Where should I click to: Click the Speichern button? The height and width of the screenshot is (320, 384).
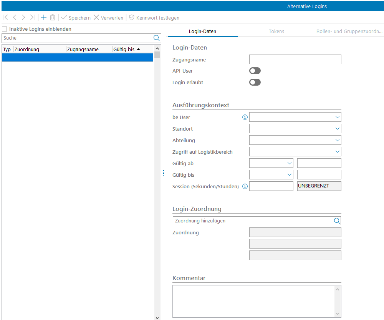click(x=76, y=18)
